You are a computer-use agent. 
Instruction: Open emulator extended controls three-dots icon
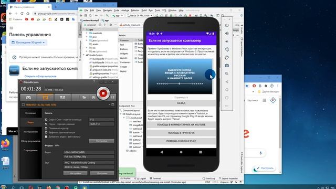(x=227, y=106)
